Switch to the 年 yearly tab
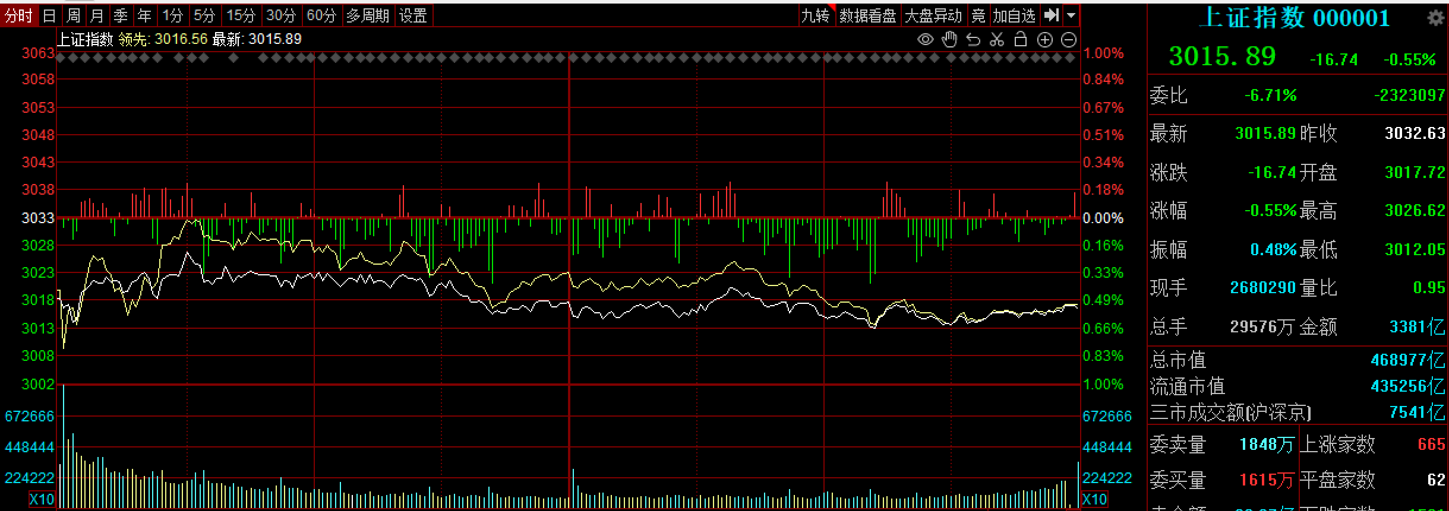 click(x=145, y=15)
